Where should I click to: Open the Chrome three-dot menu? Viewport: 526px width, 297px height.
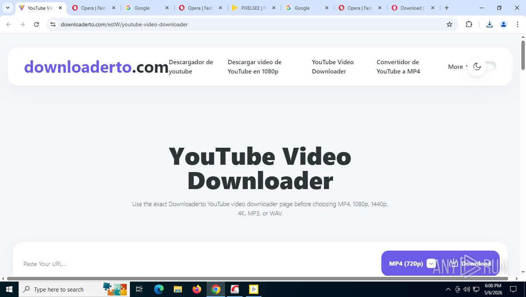[517, 24]
